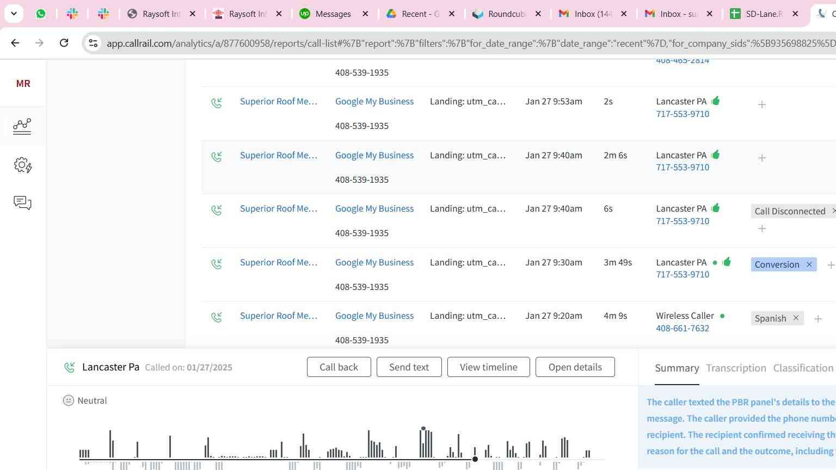Click Landing: utm_ca... in the 9:40am 2m 6s row

pyautogui.click(x=468, y=155)
